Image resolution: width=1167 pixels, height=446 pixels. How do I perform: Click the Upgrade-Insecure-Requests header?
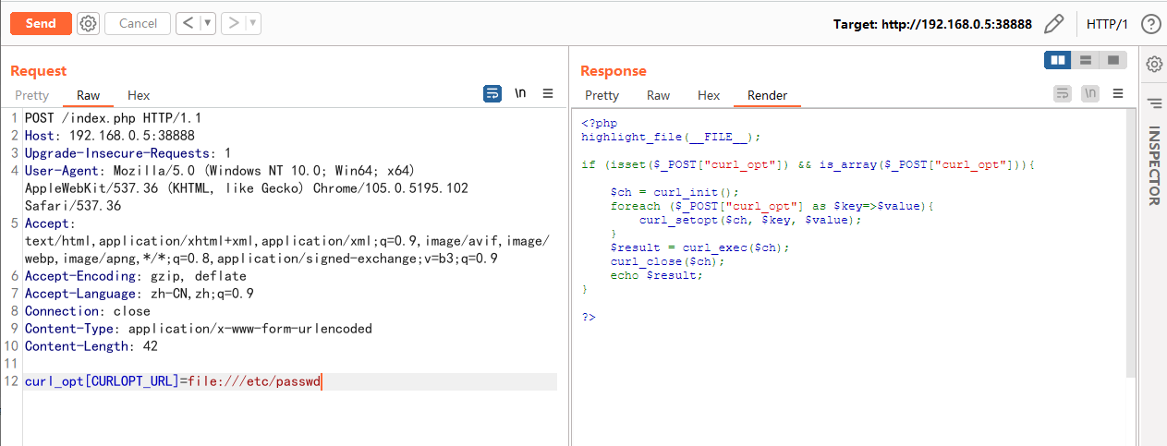pos(128,153)
